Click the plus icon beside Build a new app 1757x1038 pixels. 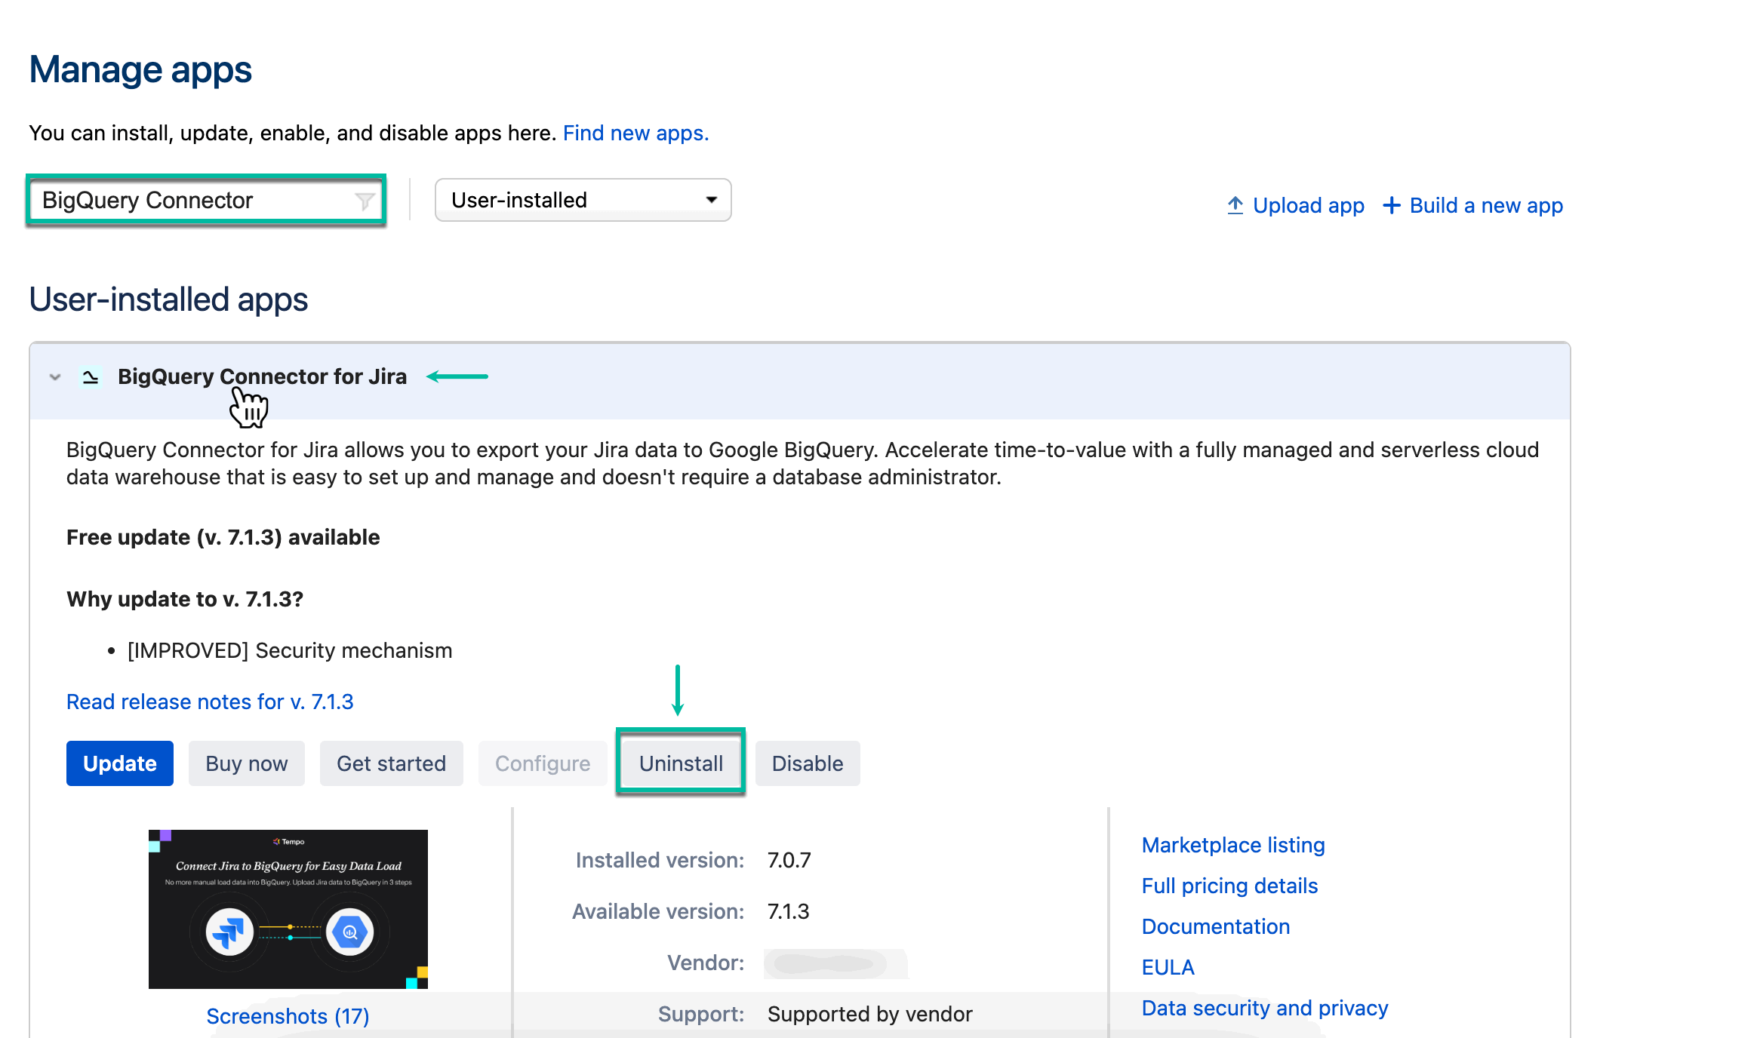click(x=1392, y=204)
